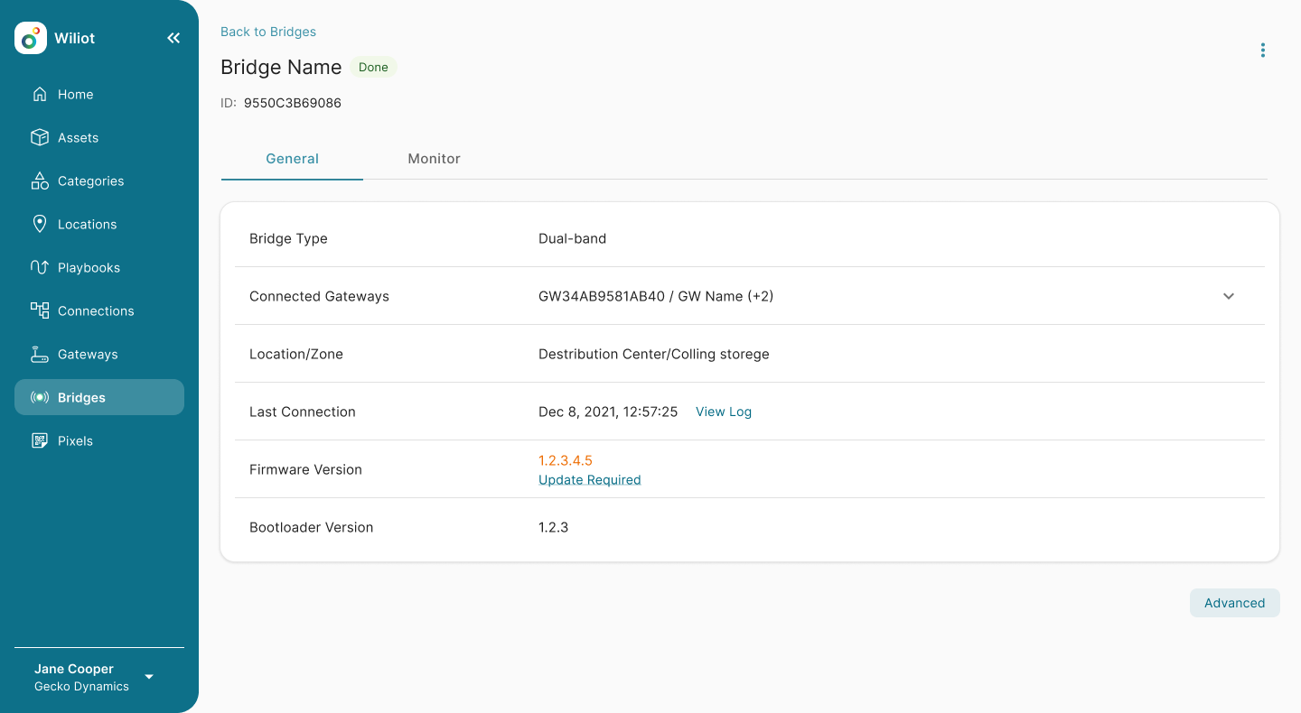
Task: Click the Gateways router icon
Action: pos(40,354)
